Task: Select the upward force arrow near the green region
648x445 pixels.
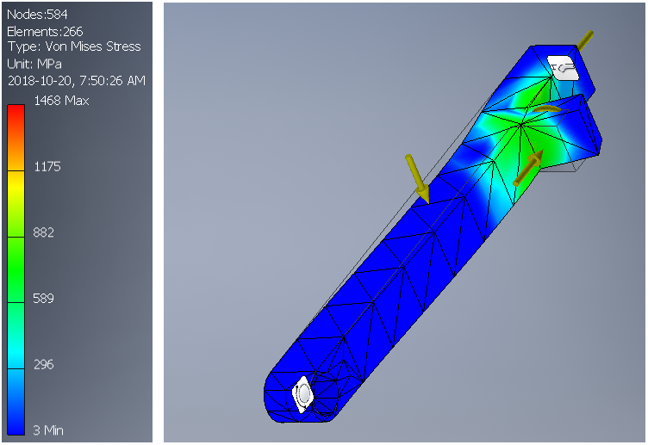Action: tap(527, 168)
